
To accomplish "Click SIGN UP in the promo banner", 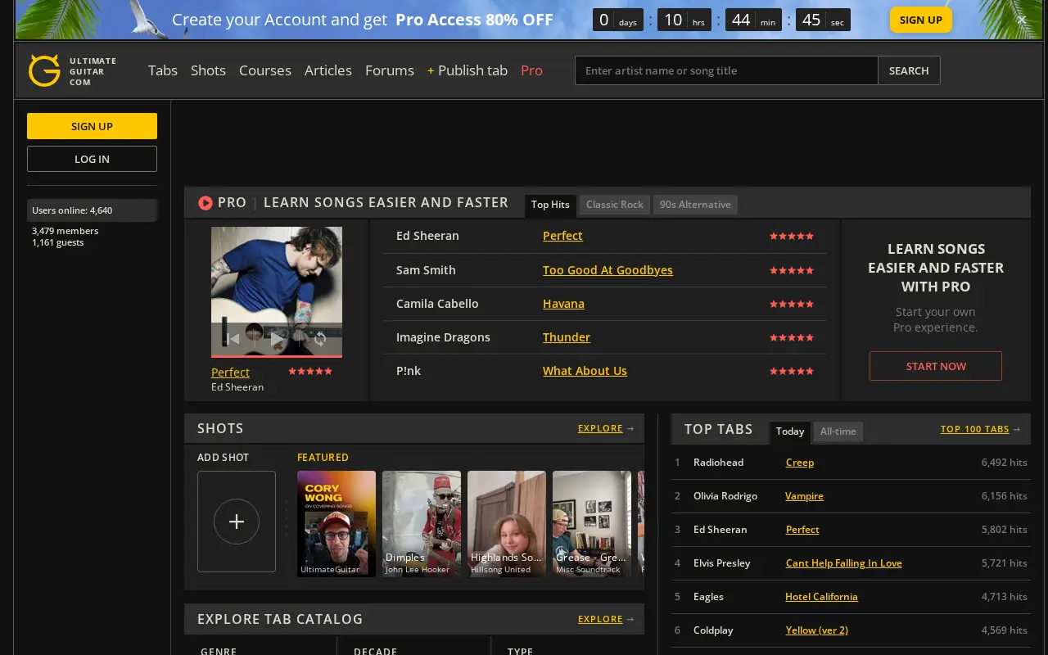I will 921,20.
